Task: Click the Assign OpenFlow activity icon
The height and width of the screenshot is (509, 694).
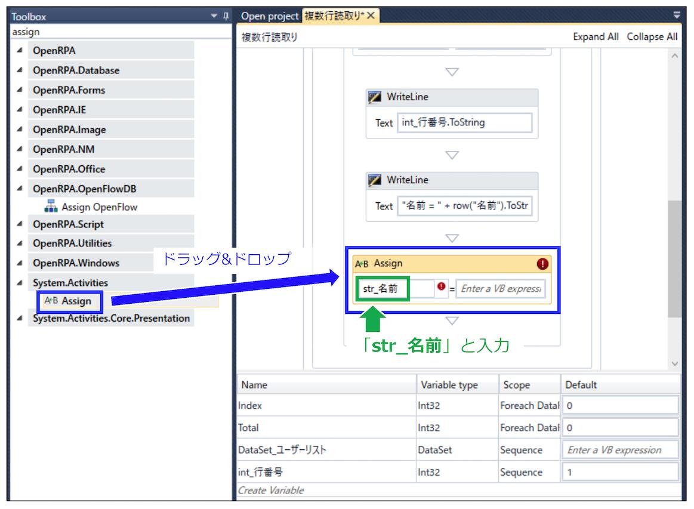Action: click(51, 207)
